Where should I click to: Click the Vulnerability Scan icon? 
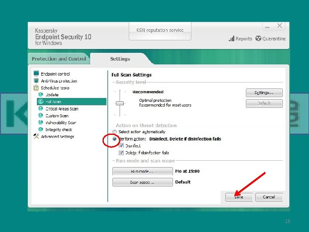click(x=41, y=122)
